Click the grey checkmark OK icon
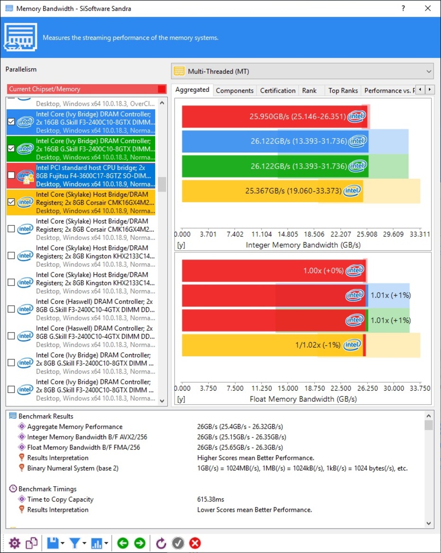 pyautogui.click(x=178, y=543)
